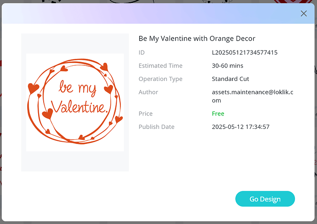Click the 'Publish Date' label
Viewport: 317px width, 224px height.
coord(156,127)
